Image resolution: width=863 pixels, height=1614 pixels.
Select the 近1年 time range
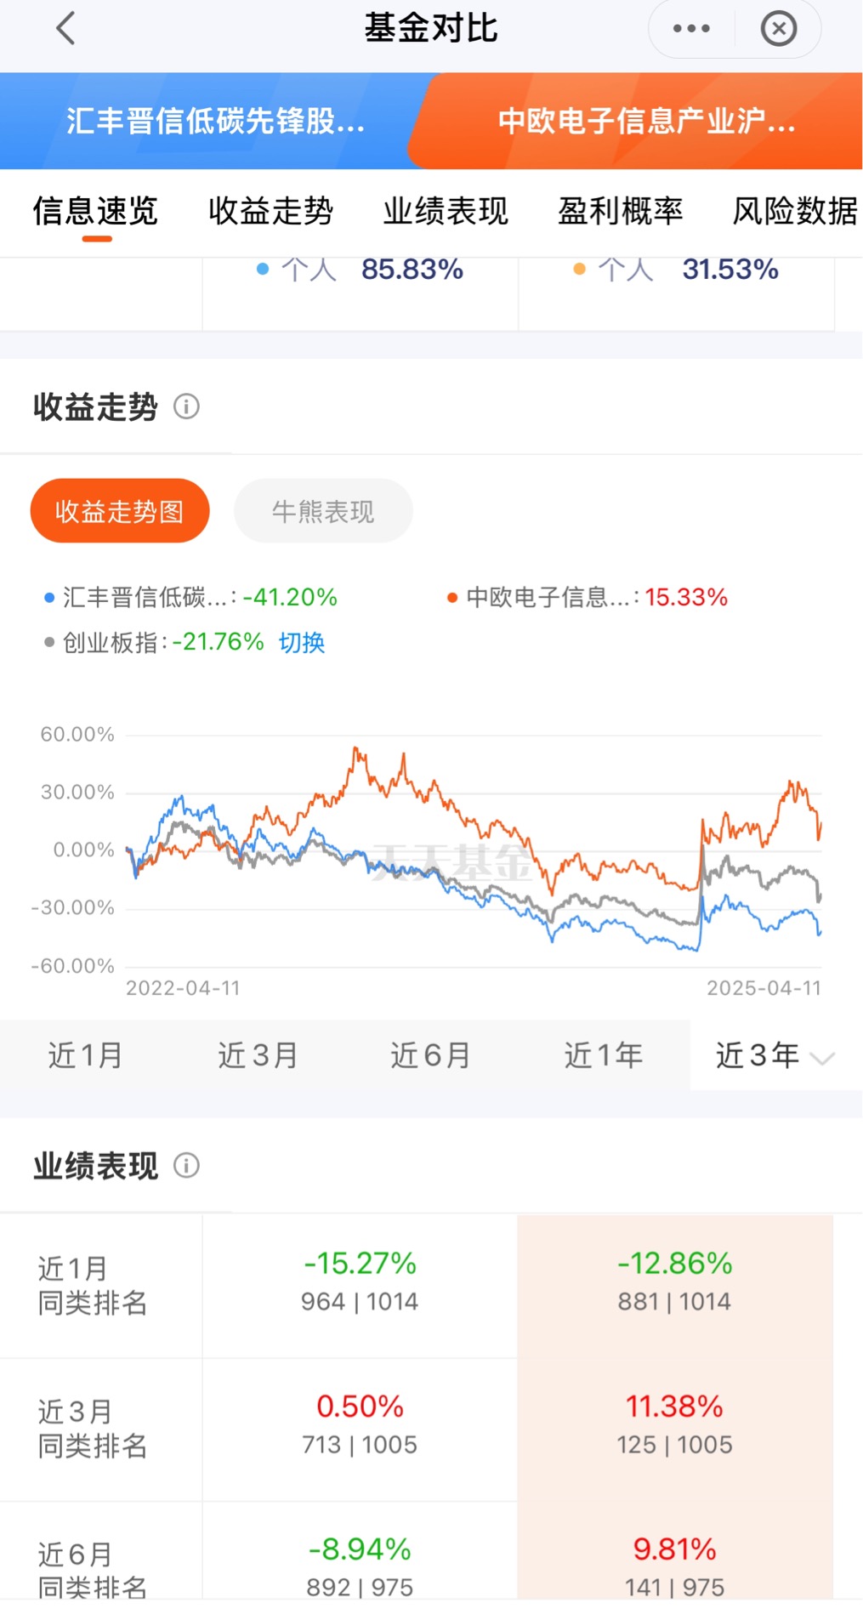604,1055
